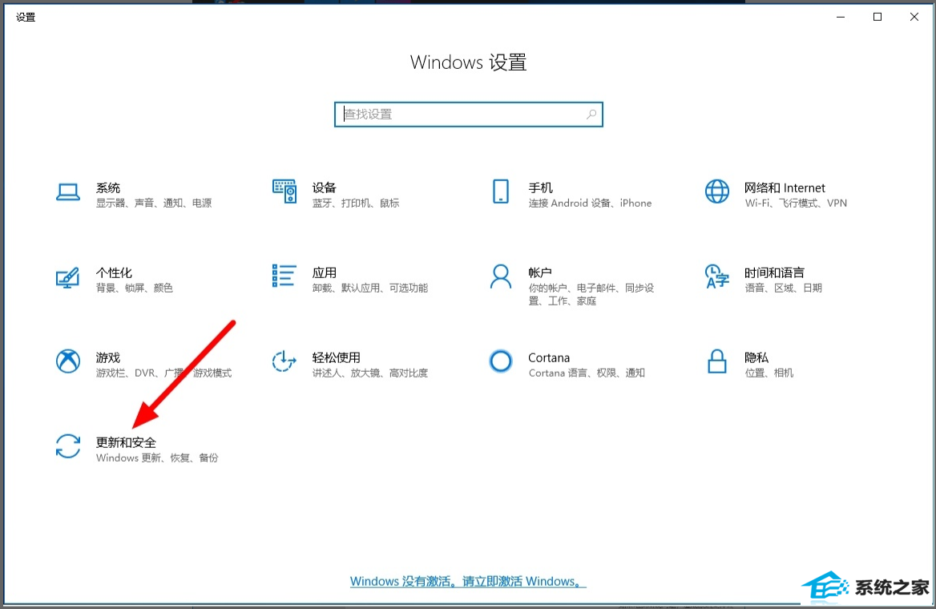Open the 游戏 Xbox icon
This screenshot has height=609, width=936.
68,362
